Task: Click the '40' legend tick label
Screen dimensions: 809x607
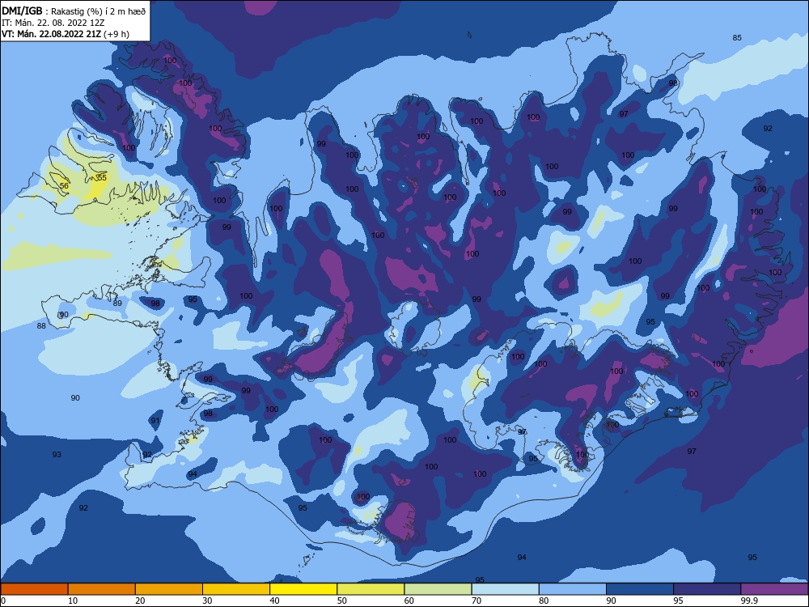Action: (x=274, y=601)
